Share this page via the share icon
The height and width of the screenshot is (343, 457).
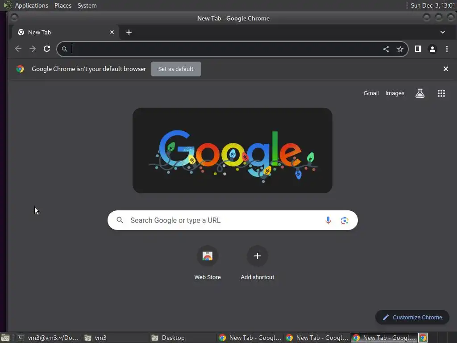click(x=386, y=49)
